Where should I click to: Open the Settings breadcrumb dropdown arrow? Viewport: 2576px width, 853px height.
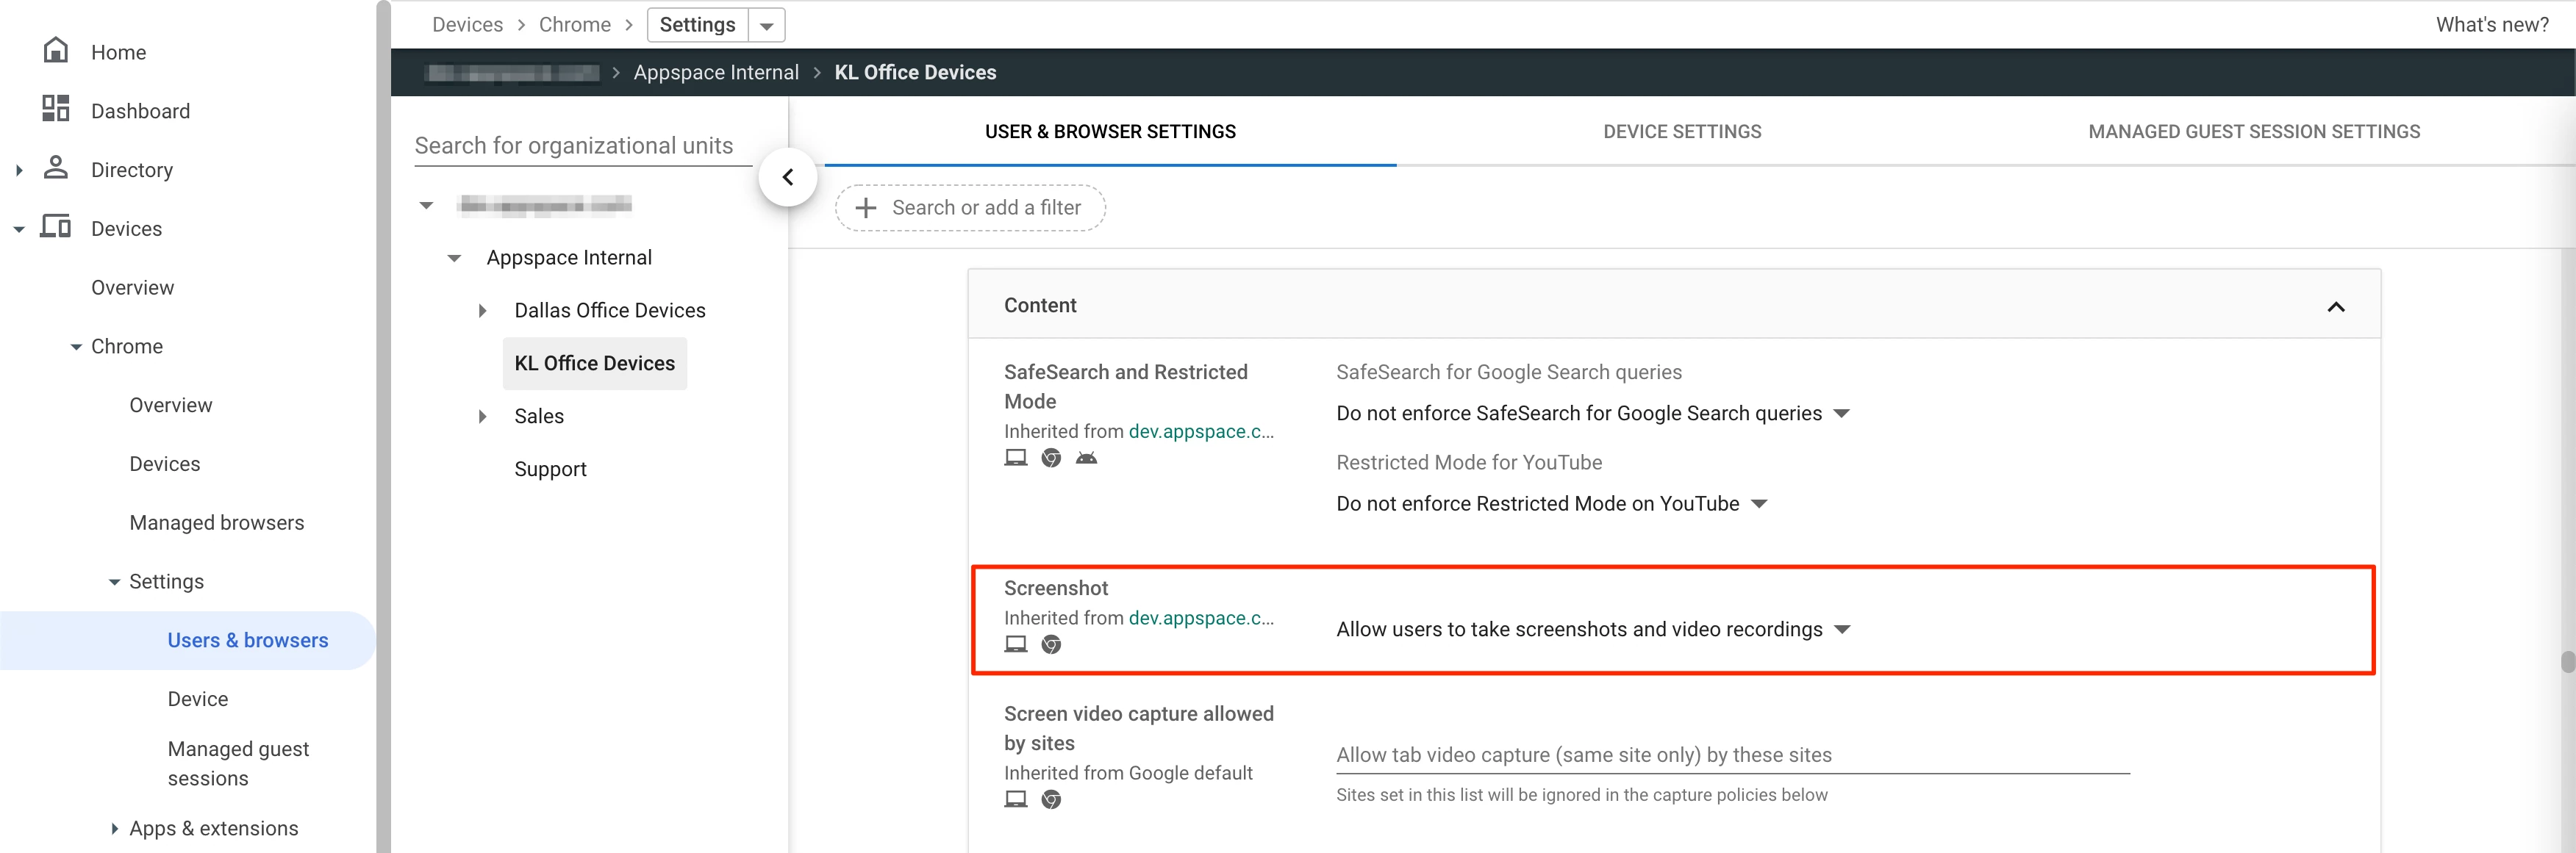tap(766, 26)
